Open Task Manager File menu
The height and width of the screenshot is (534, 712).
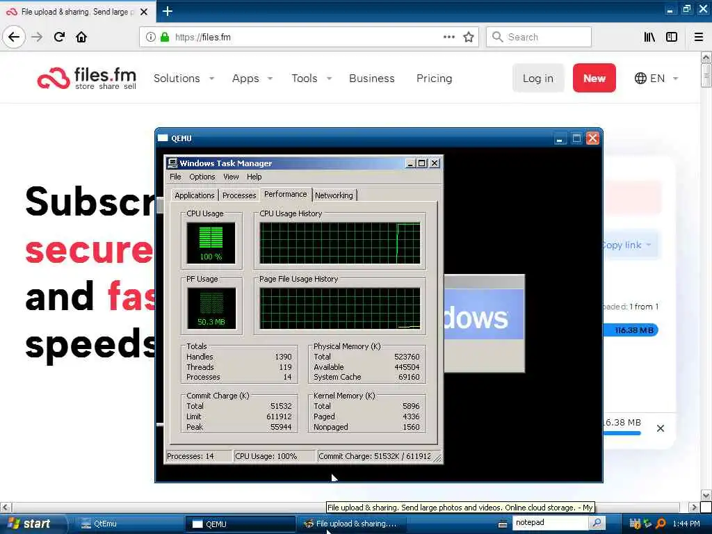pos(175,177)
